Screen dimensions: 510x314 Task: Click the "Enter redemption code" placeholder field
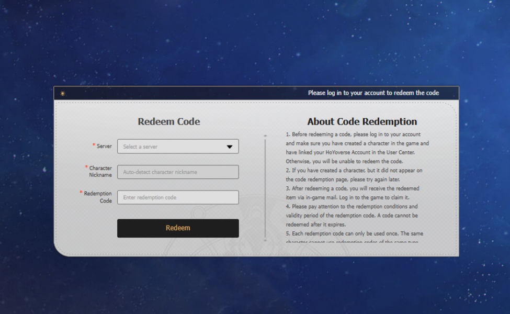tap(178, 197)
